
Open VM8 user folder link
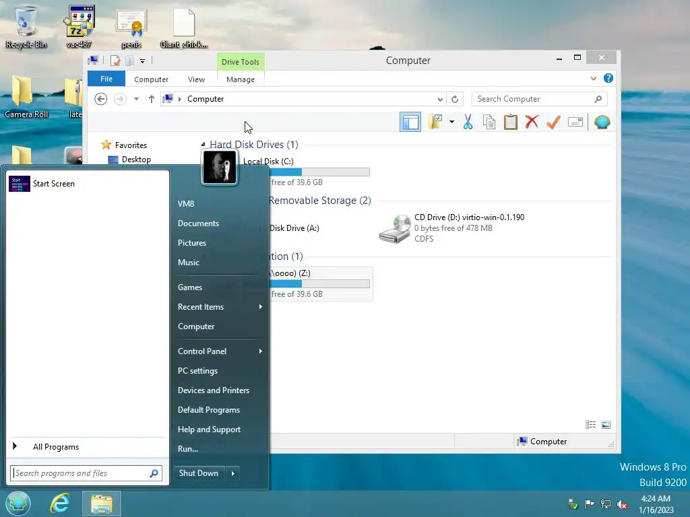186,203
